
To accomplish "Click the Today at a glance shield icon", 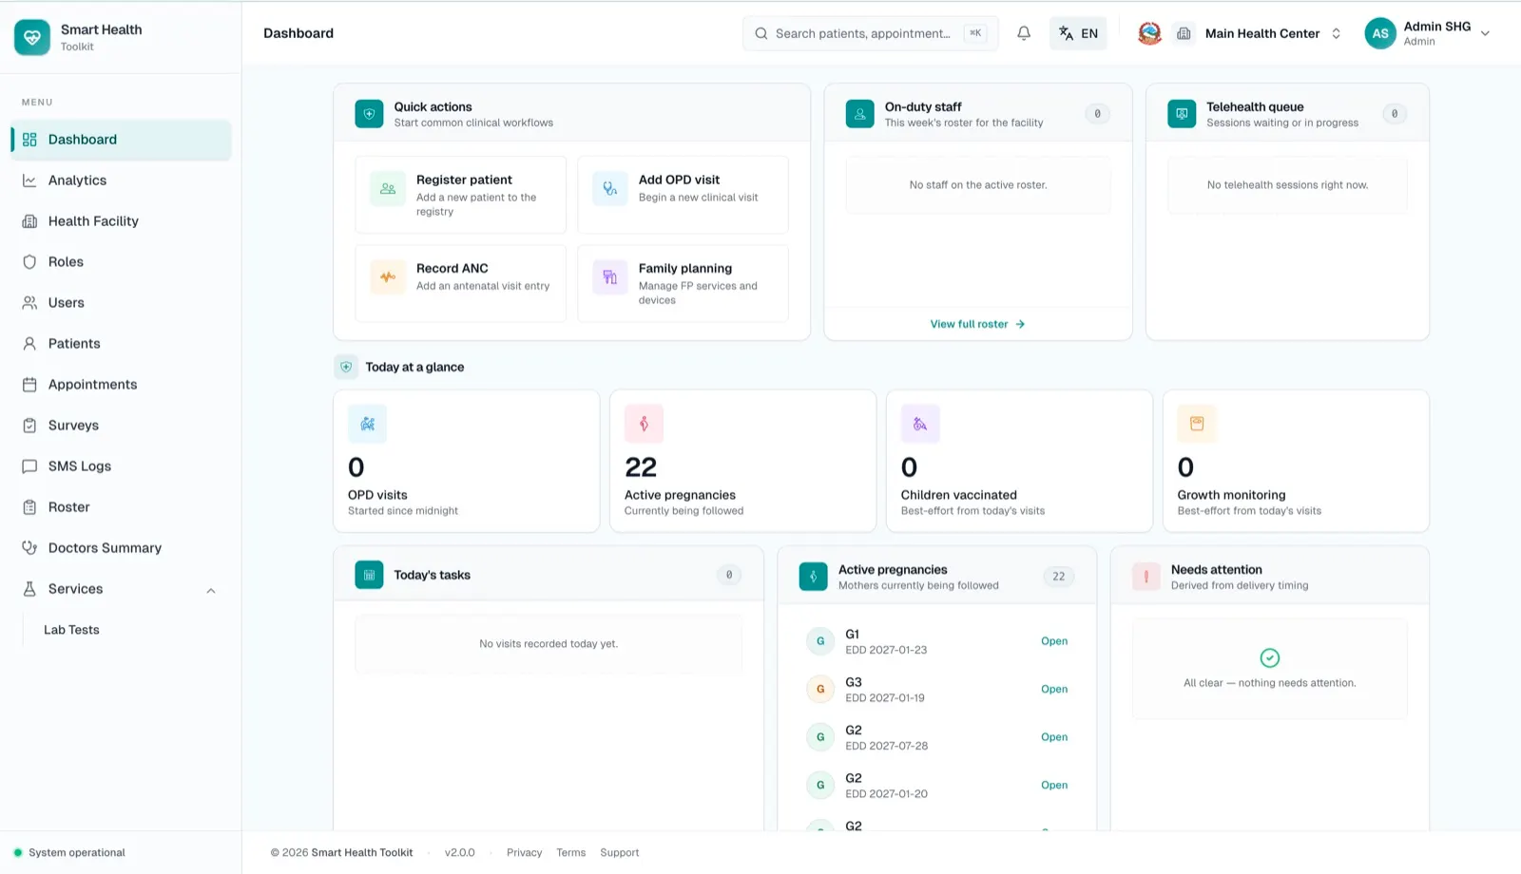I will tap(346, 367).
